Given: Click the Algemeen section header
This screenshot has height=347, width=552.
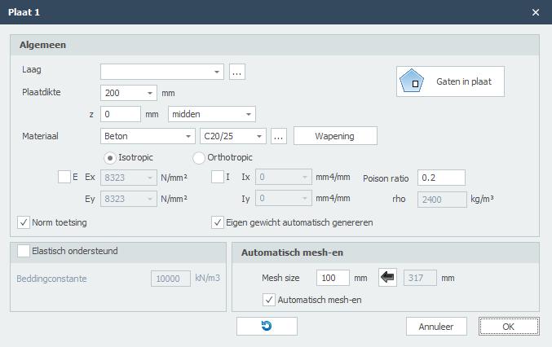Looking at the screenshot, I should [275, 45].
